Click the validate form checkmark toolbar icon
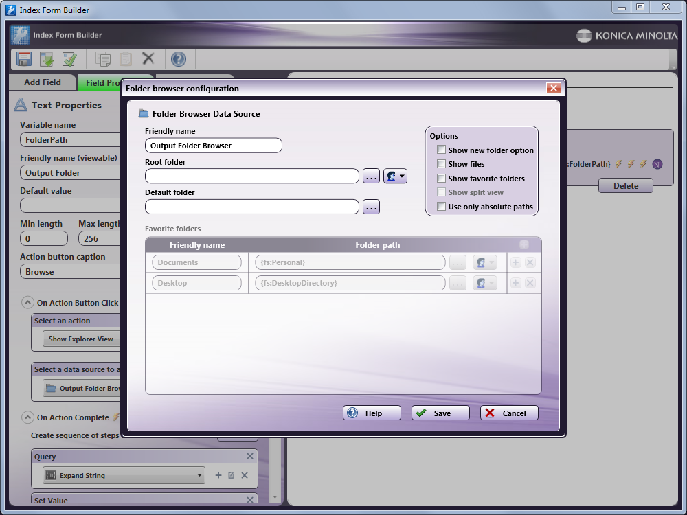The image size is (687, 515). pyautogui.click(x=69, y=58)
